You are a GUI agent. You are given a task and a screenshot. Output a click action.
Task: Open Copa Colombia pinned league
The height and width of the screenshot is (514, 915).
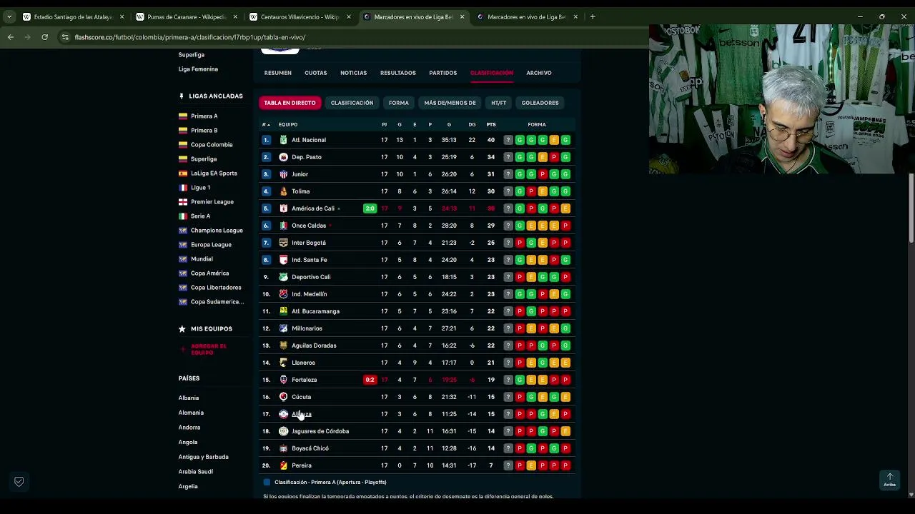point(211,144)
